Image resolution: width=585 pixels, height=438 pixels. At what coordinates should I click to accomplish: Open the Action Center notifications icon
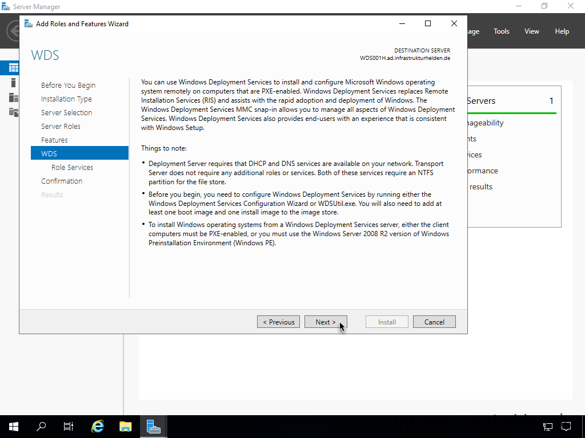coord(566,427)
